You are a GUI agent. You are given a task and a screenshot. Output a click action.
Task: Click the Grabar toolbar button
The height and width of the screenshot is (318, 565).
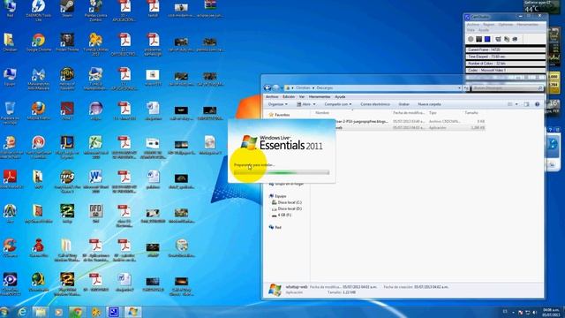[x=403, y=104]
